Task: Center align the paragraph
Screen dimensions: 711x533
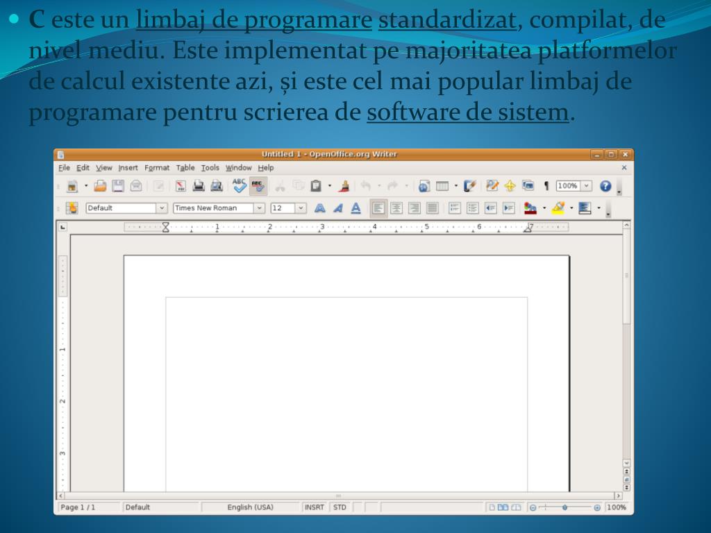Action: (x=396, y=208)
